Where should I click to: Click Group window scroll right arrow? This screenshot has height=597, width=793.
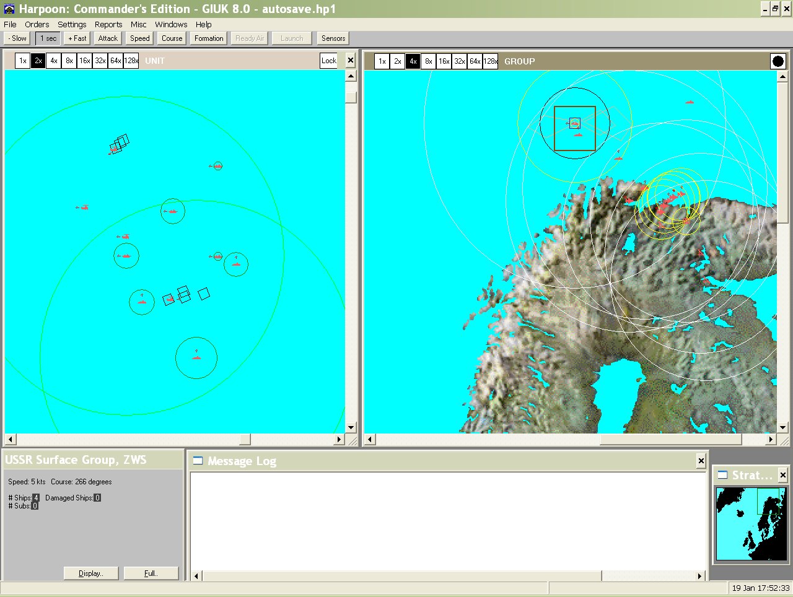pos(771,439)
